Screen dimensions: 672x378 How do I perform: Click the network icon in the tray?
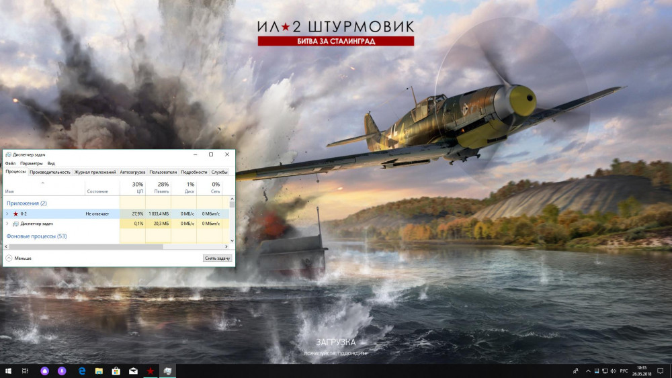click(x=605, y=371)
